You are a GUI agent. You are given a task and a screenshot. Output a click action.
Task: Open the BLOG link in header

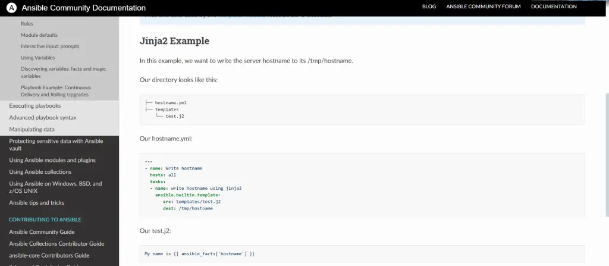click(429, 7)
